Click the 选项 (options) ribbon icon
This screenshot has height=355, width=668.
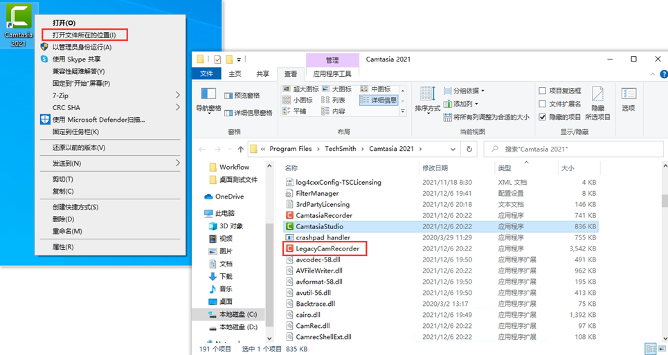click(628, 99)
